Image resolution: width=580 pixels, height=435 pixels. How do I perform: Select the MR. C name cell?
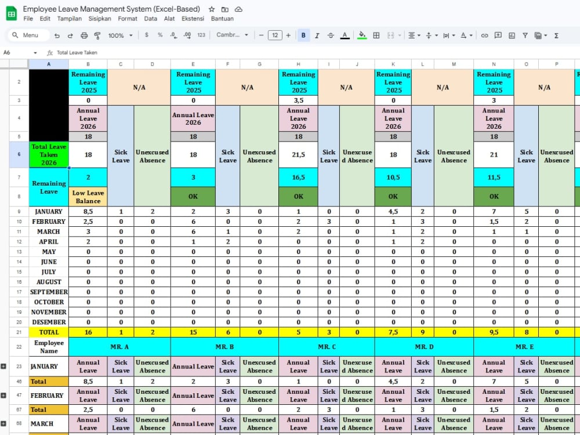coord(327,347)
